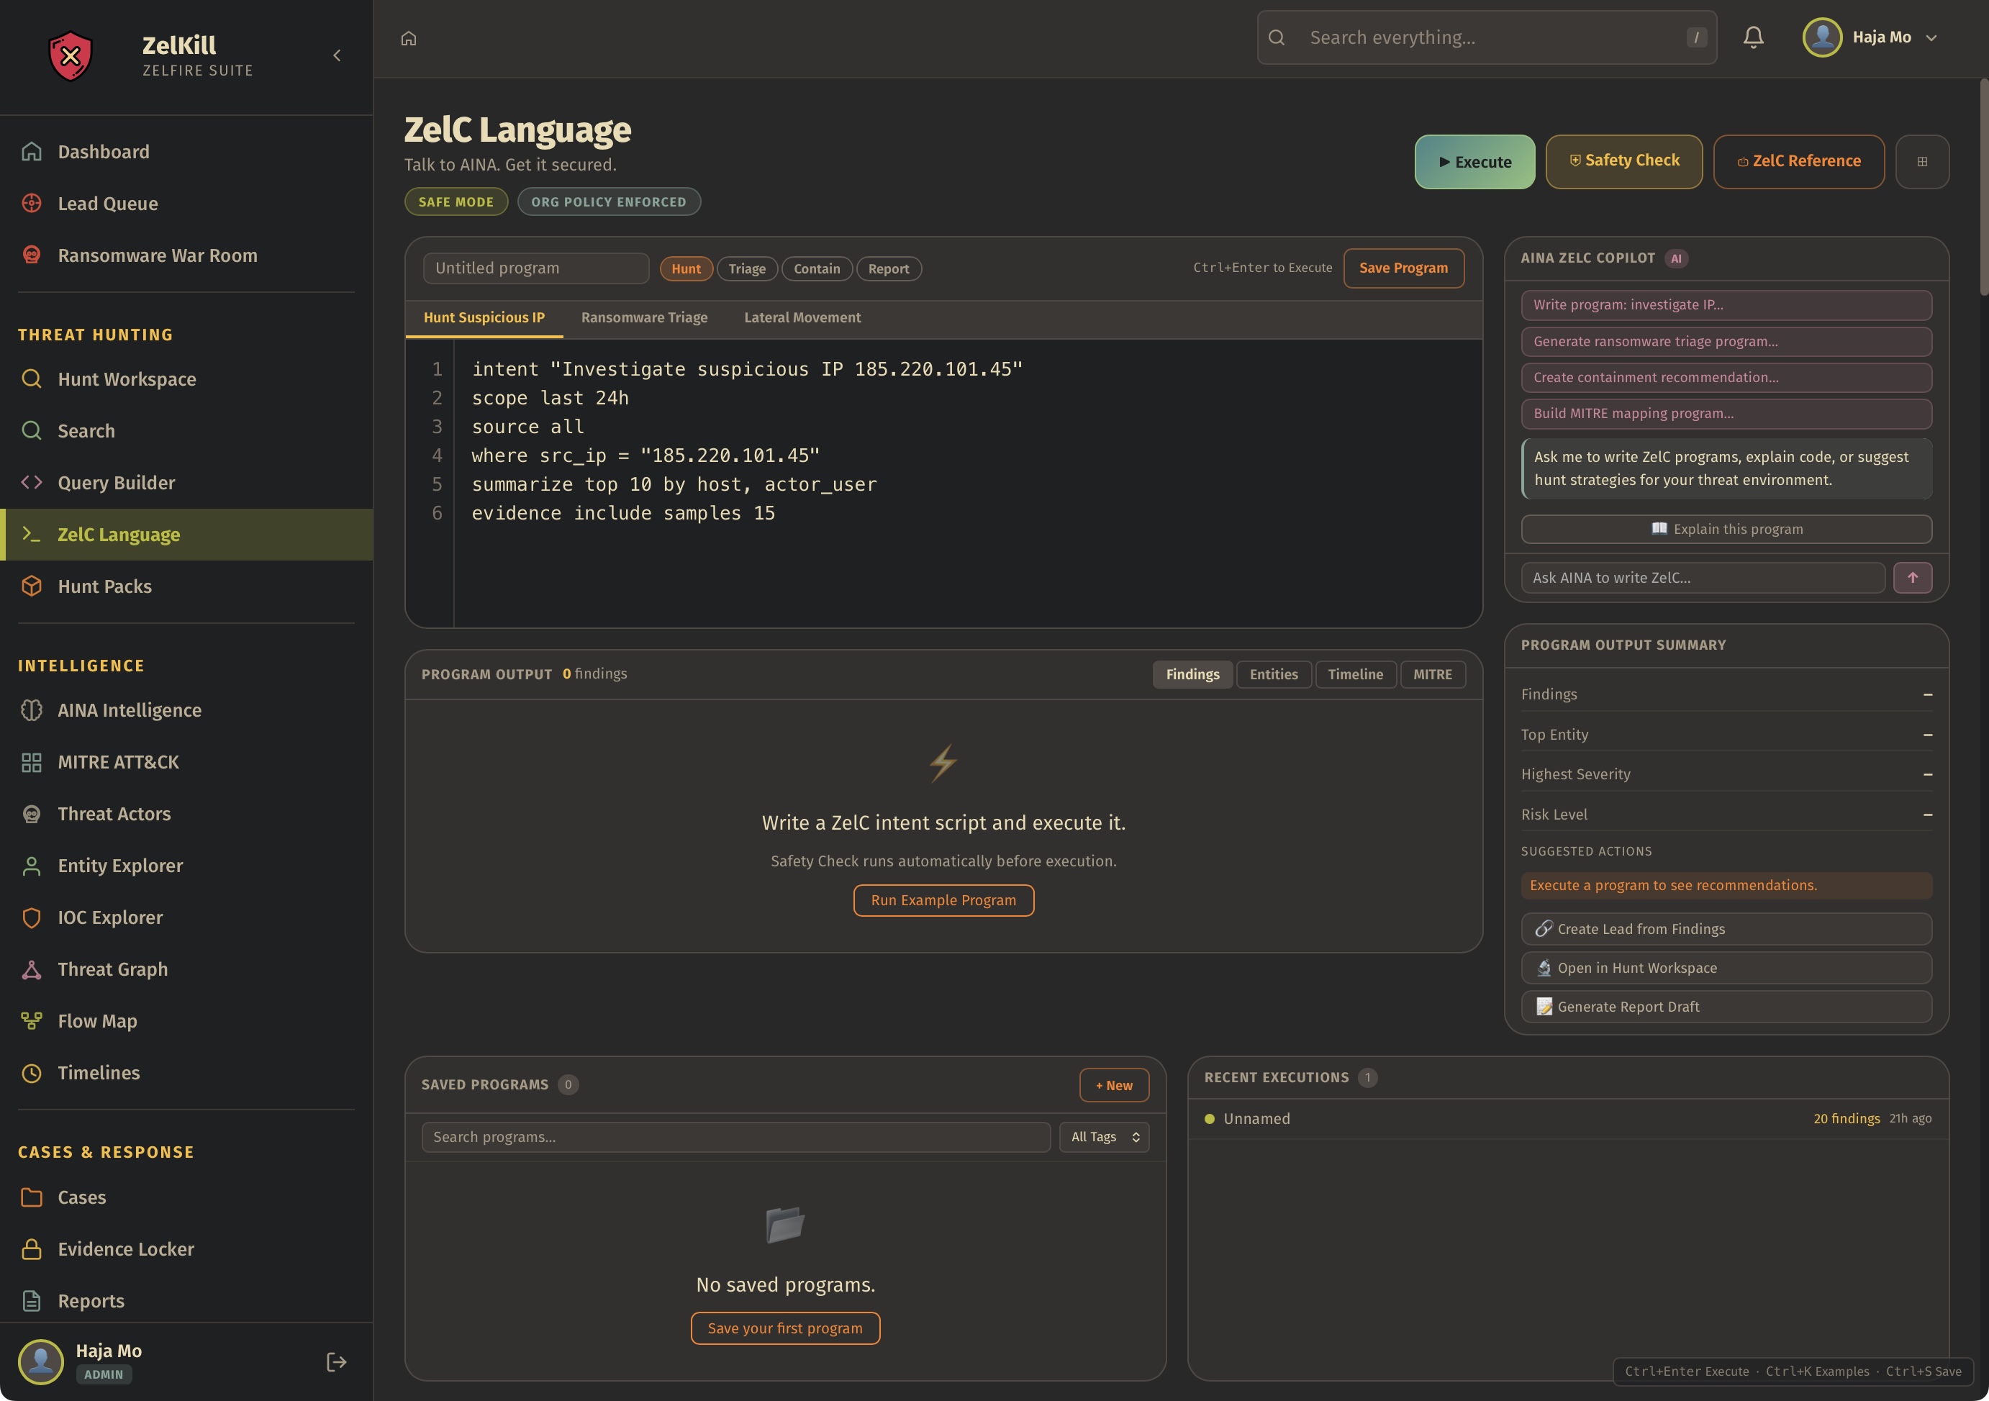Open Threat Graph from sidebar
1989x1401 pixels.
click(x=112, y=969)
